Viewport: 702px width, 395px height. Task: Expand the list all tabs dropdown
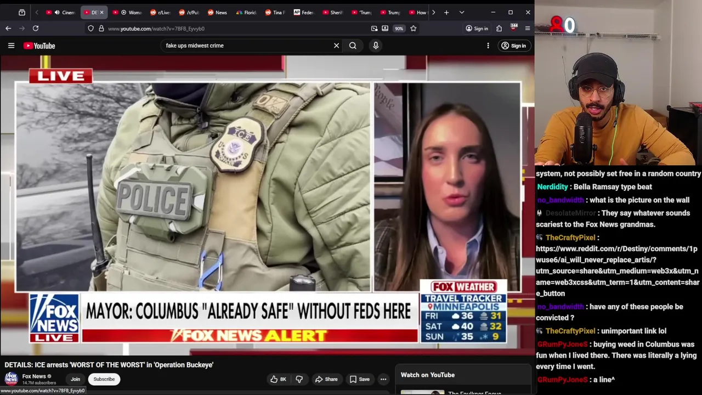pyautogui.click(x=462, y=12)
